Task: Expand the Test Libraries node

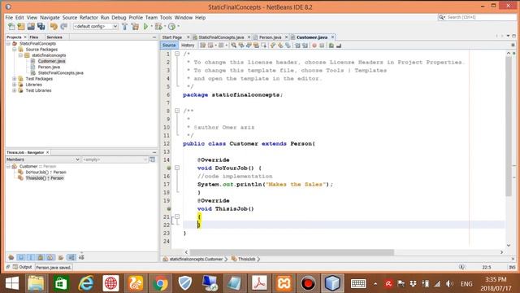Action: pos(15,90)
